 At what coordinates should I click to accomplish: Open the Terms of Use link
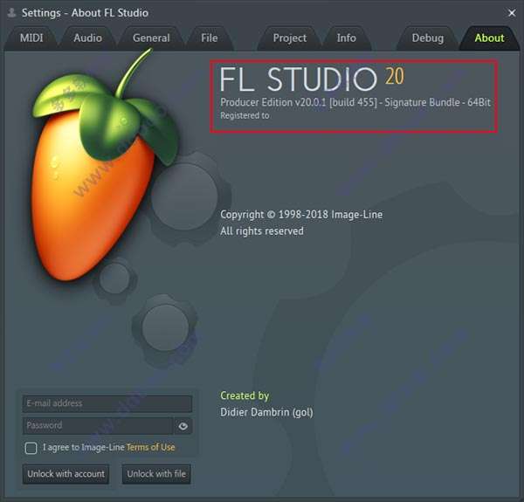pos(151,448)
